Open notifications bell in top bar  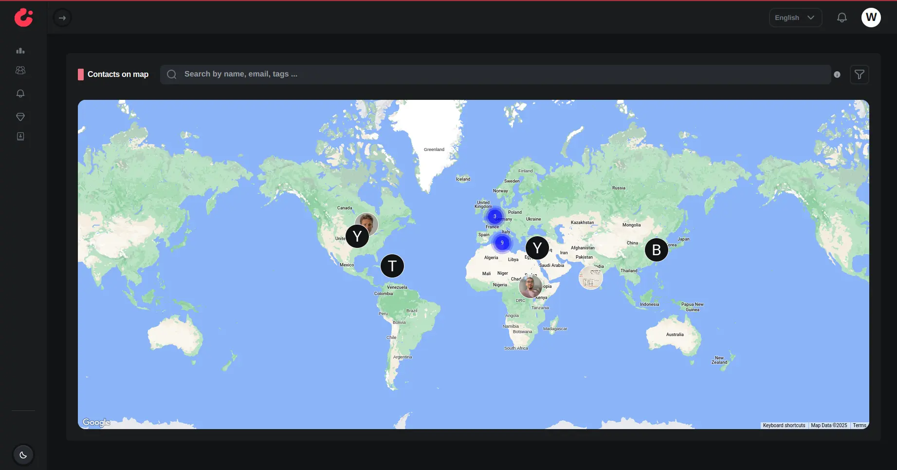click(x=842, y=18)
